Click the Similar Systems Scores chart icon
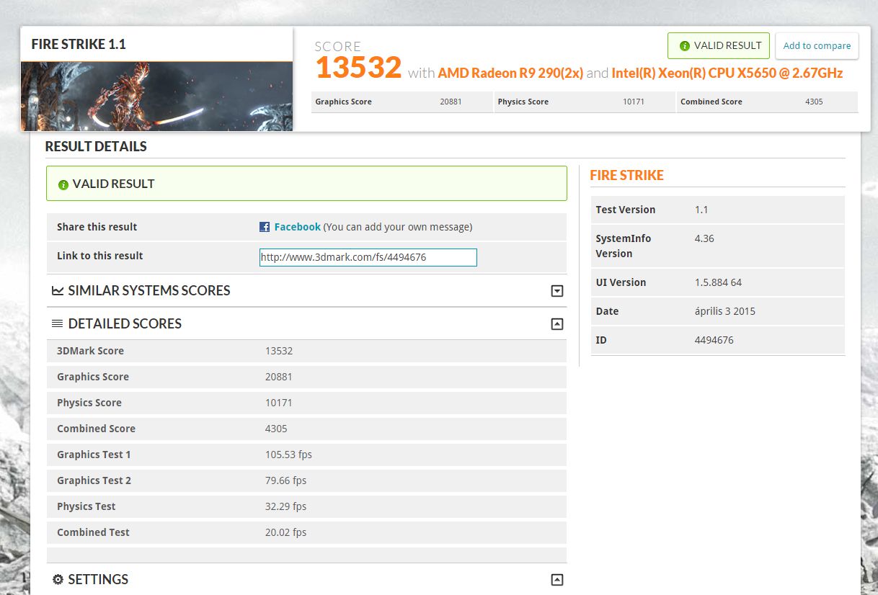The height and width of the screenshot is (595, 878). point(58,291)
